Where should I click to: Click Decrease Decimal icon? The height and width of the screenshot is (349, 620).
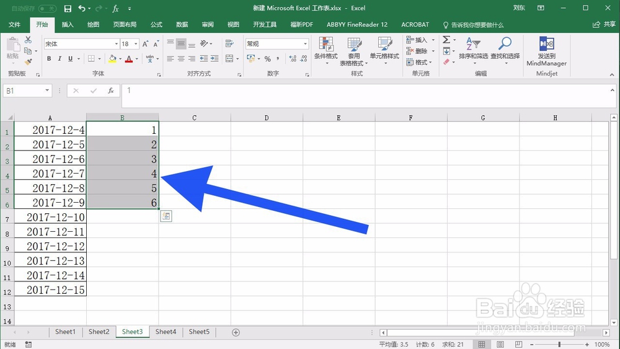[303, 59]
